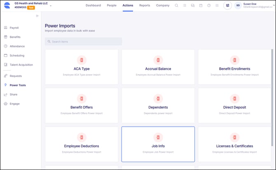Open the Reports tab
The width and height of the screenshot is (276, 170).
pyautogui.click(x=145, y=5)
